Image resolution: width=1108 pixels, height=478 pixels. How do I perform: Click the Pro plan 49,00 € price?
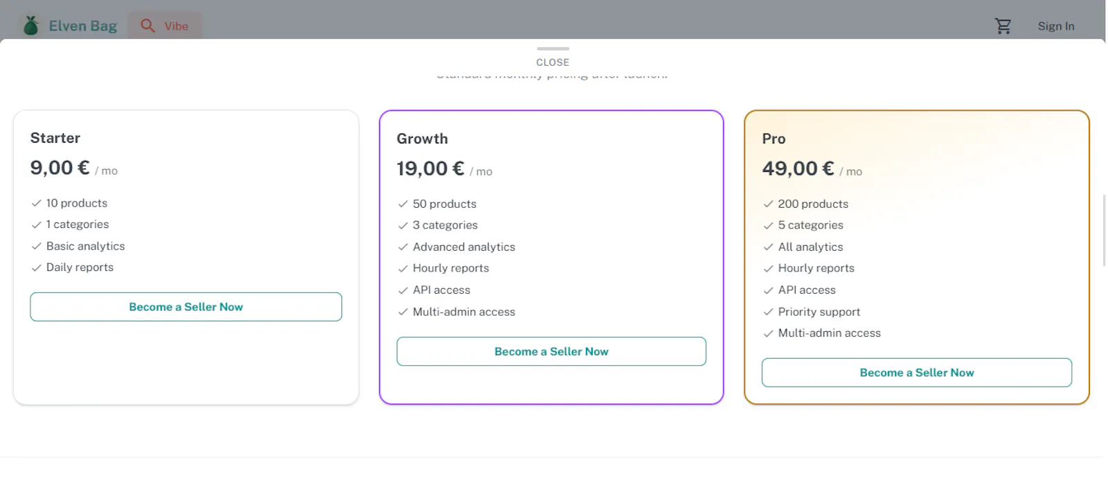coord(798,168)
